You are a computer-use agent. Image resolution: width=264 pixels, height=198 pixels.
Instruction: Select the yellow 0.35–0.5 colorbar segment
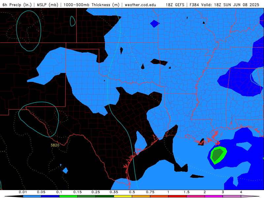coord(123,196)
